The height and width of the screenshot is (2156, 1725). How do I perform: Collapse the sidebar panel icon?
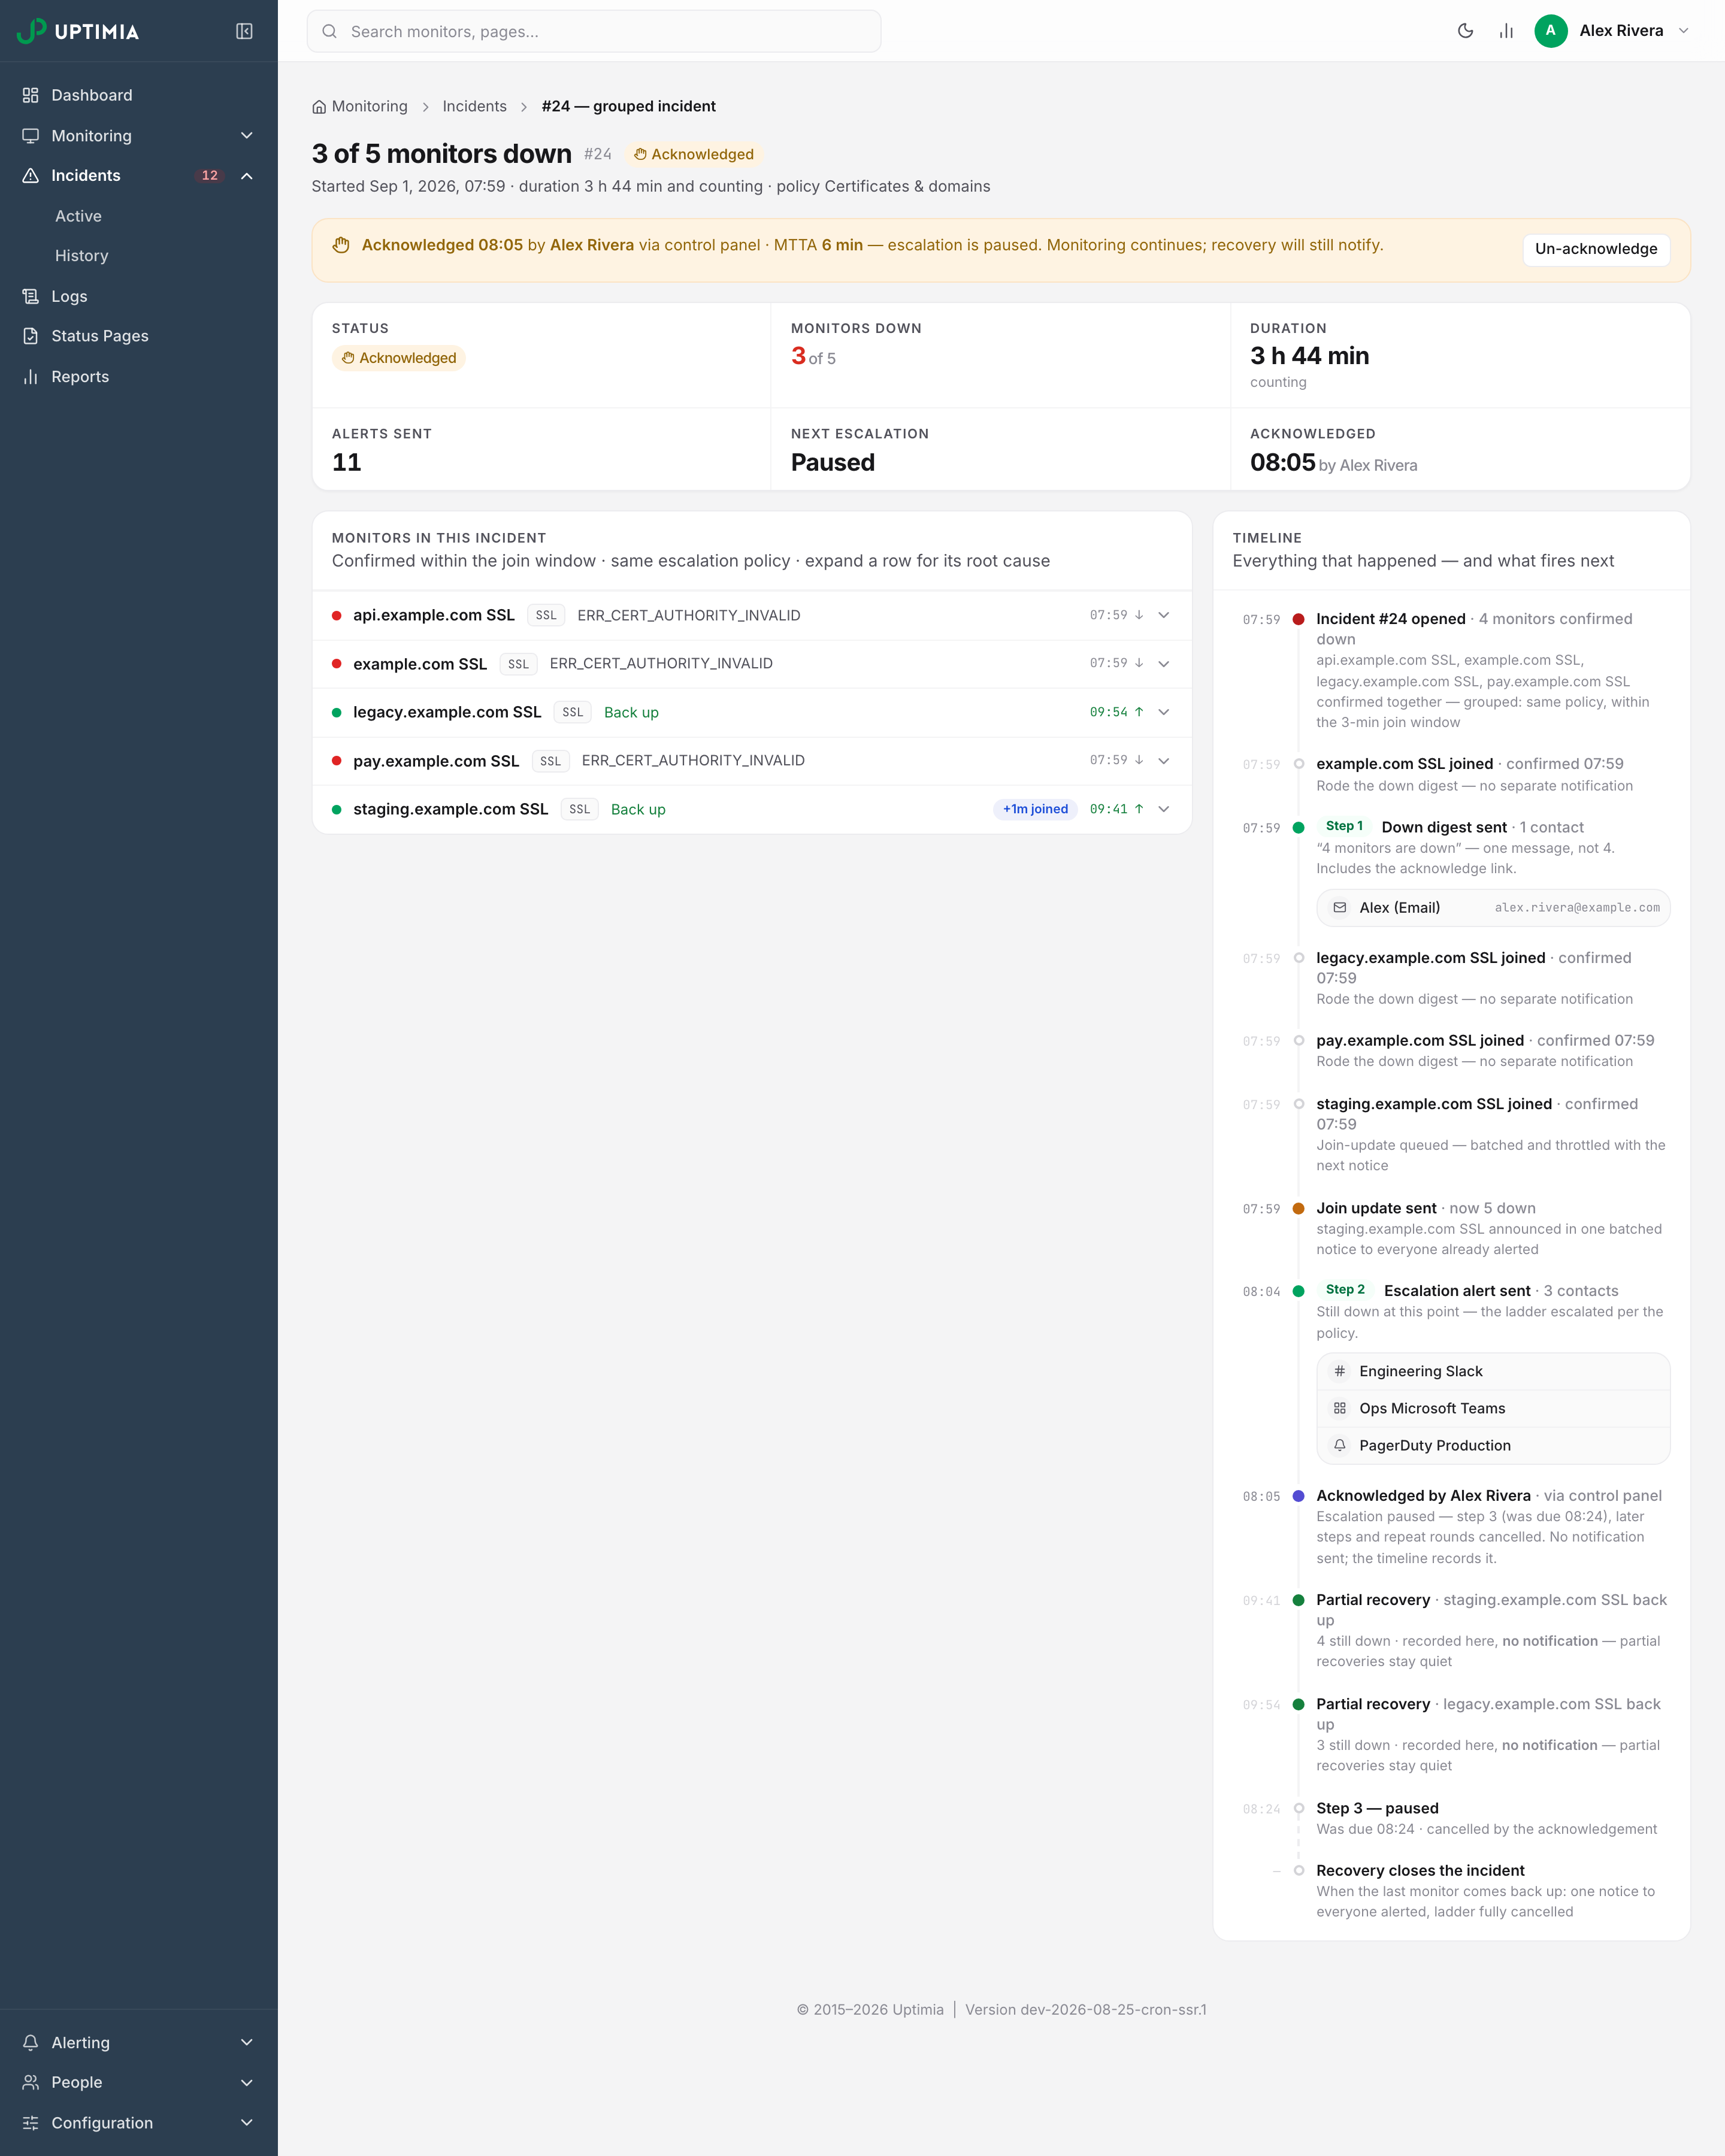click(244, 31)
